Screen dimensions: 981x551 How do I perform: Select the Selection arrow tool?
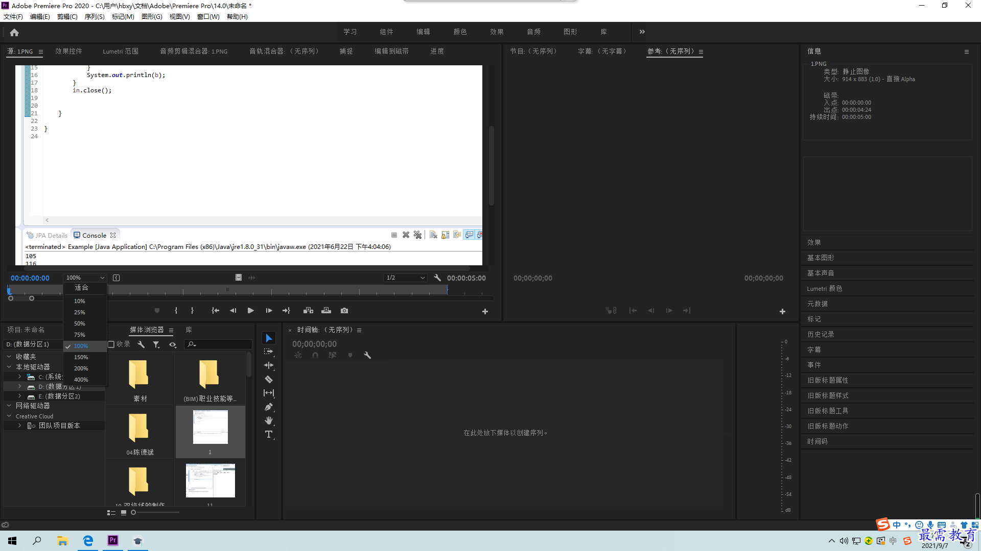coord(269,338)
